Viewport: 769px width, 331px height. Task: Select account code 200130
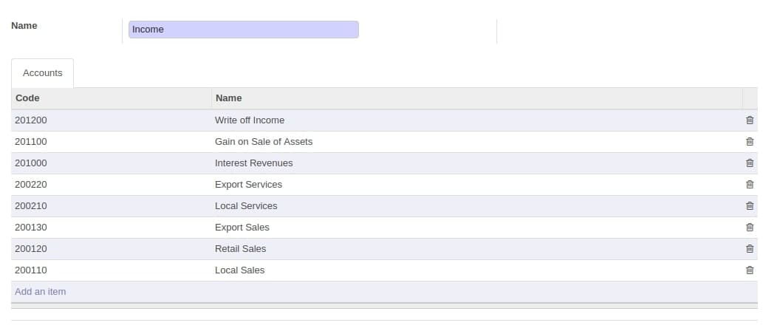pyautogui.click(x=31, y=227)
